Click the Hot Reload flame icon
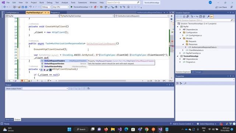Viewport: 236px width, 133px height. (95, 7)
